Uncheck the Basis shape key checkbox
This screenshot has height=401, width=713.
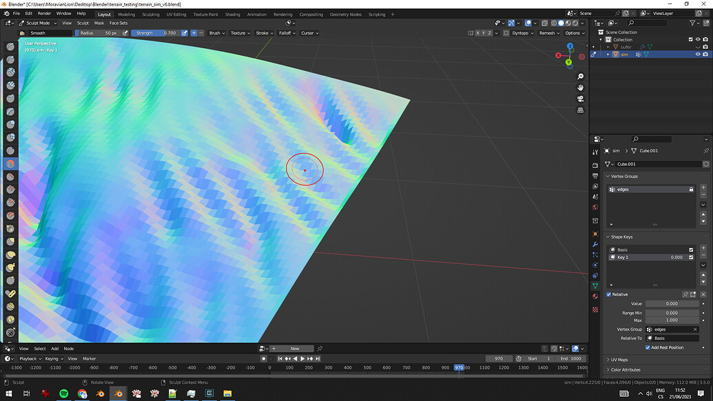[x=691, y=249]
